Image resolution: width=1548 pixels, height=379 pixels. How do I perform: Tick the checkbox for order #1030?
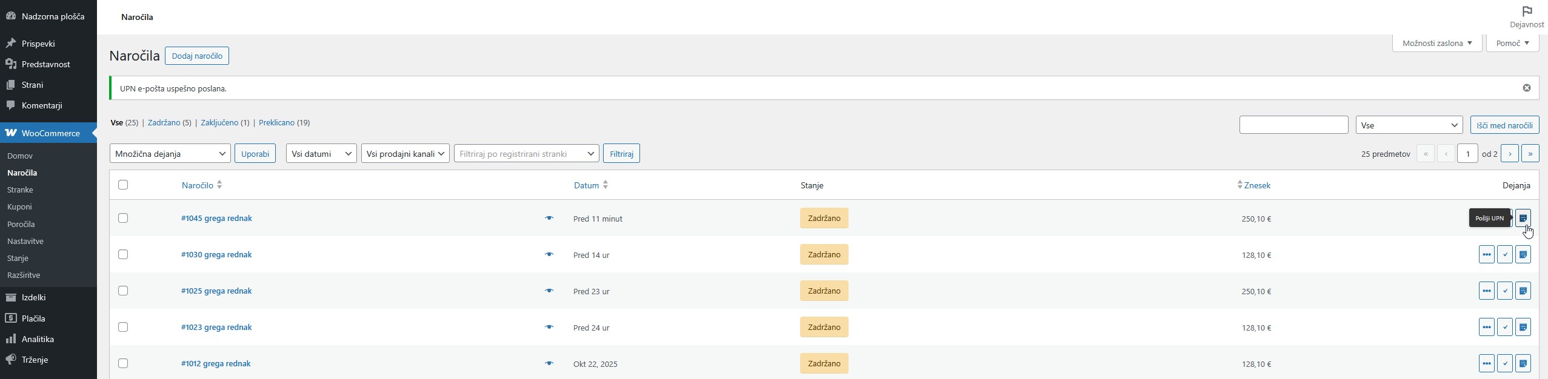tap(123, 254)
